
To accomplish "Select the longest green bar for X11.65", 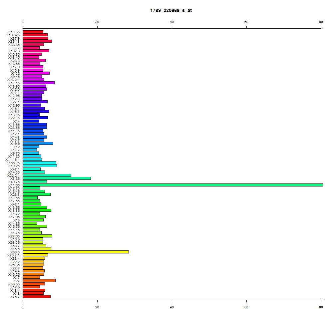I will tap(173, 185).
